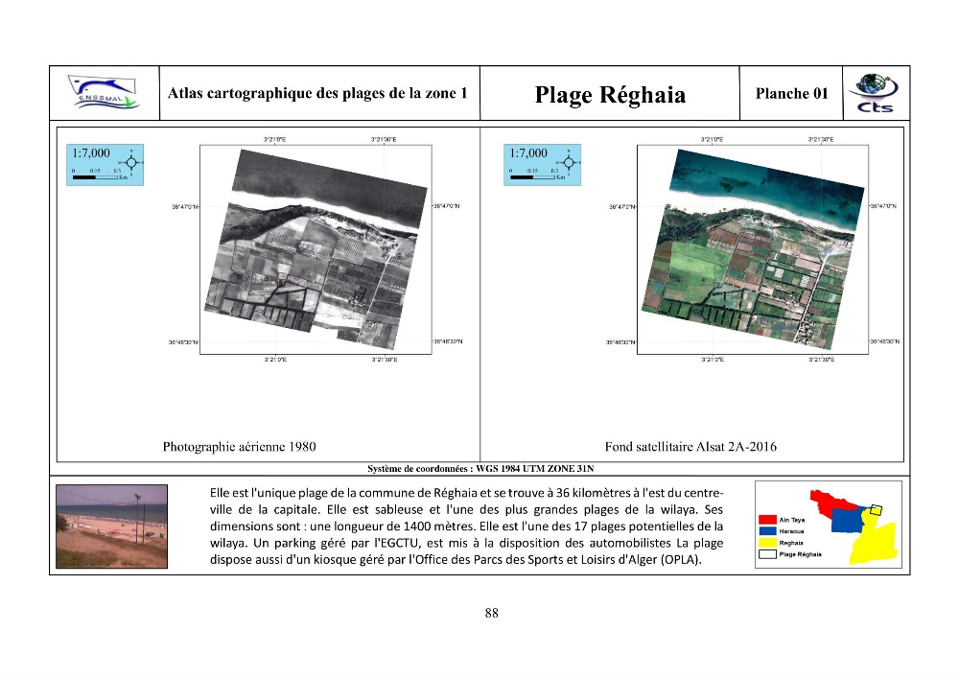Image resolution: width=959 pixels, height=678 pixels.
Task: Select the '1:7,000' scale over the 1980 map
Action: click(x=91, y=152)
